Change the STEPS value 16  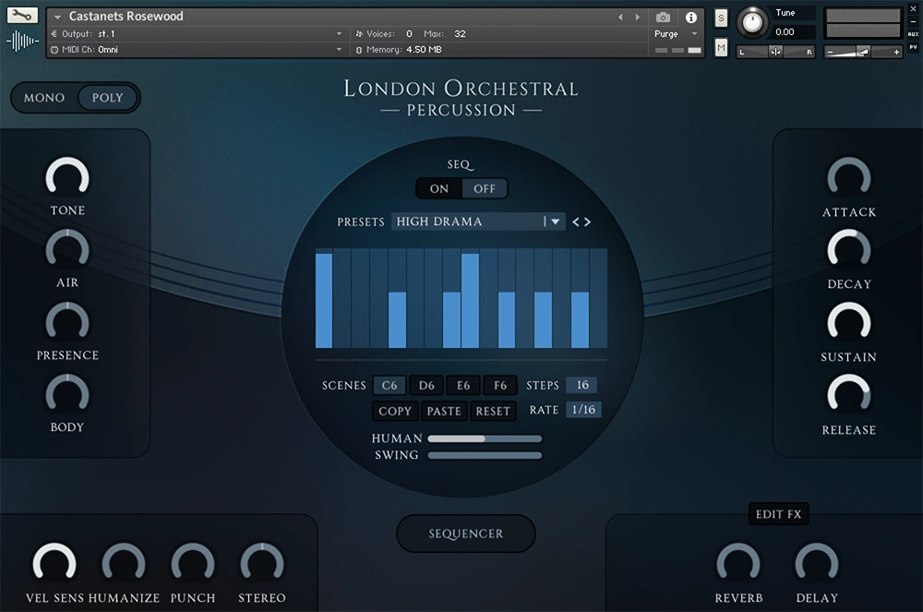tap(582, 385)
